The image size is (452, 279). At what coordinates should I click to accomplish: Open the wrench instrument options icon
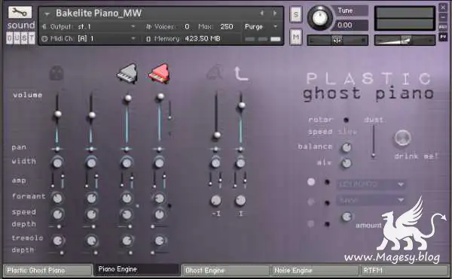coord(20,12)
